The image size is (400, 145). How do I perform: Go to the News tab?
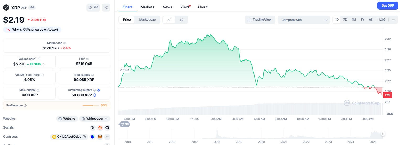tap(167, 7)
